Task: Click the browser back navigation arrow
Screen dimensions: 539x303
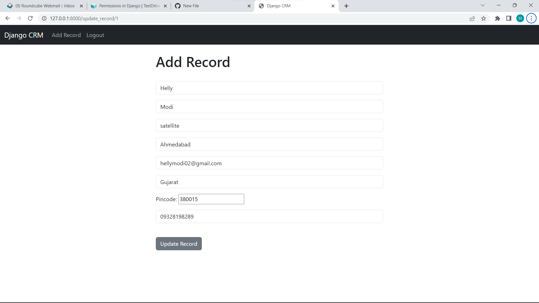Action: (x=7, y=18)
